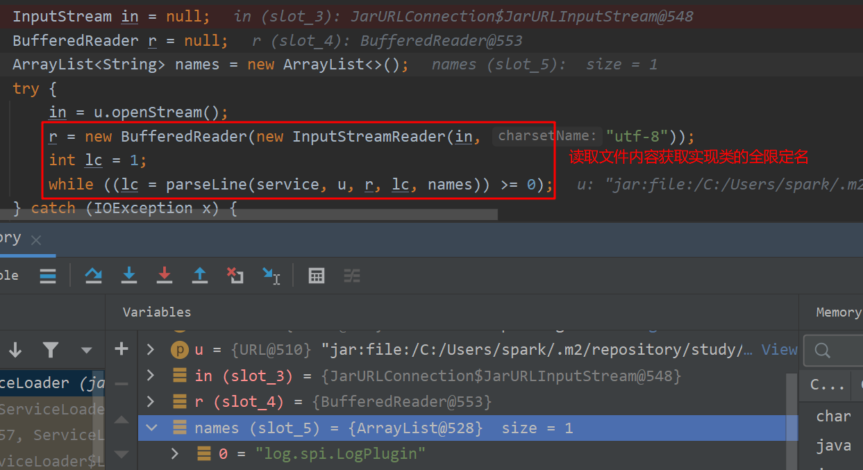Click the Step Into debugger icon
The height and width of the screenshot is (470, 863).
click(x=128, y=276)
